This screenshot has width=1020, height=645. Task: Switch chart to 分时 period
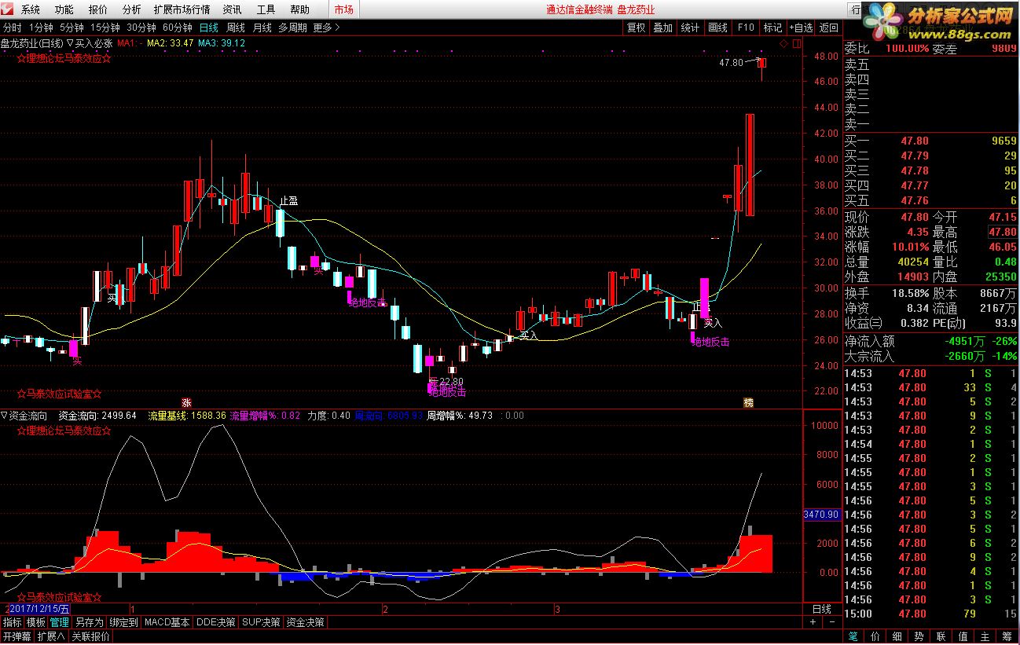pos(12,27)
